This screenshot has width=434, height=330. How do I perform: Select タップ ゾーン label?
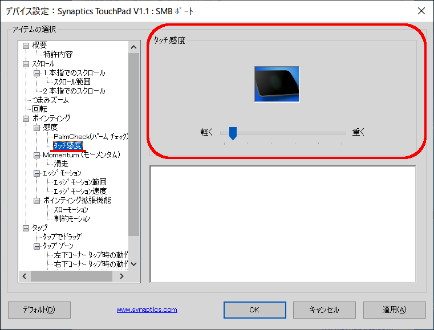58,246
